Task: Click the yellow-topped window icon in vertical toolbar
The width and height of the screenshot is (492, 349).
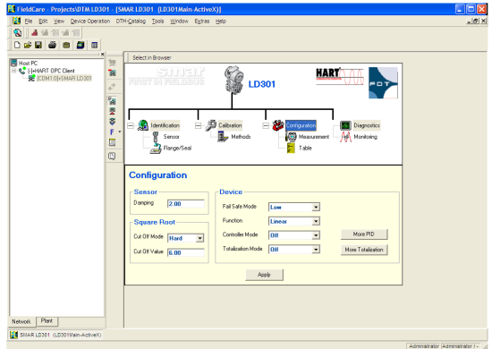Action: (112, 142)
